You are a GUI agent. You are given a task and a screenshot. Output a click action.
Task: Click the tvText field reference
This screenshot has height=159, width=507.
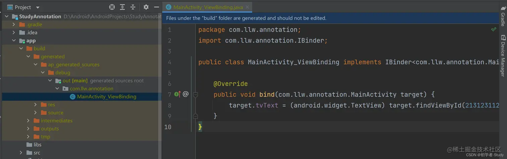point(267,105)
